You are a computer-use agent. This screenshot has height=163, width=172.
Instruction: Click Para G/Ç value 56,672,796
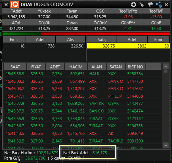pyautogui.click(x=35, y=158)
